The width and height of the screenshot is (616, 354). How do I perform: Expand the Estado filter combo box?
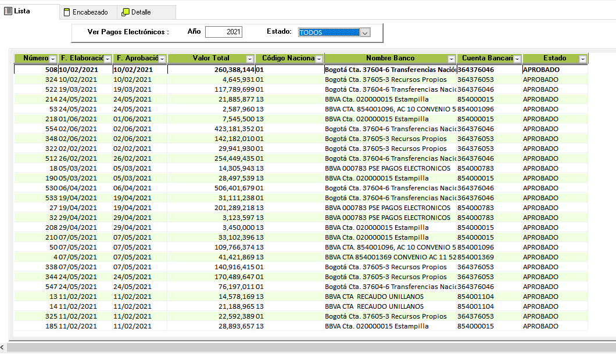pyautogui.click(x=365, y=32)
